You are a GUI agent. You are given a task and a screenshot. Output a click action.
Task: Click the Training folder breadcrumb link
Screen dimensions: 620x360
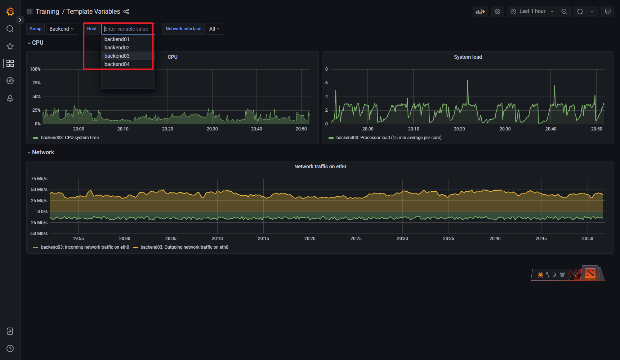pos(47,12)
